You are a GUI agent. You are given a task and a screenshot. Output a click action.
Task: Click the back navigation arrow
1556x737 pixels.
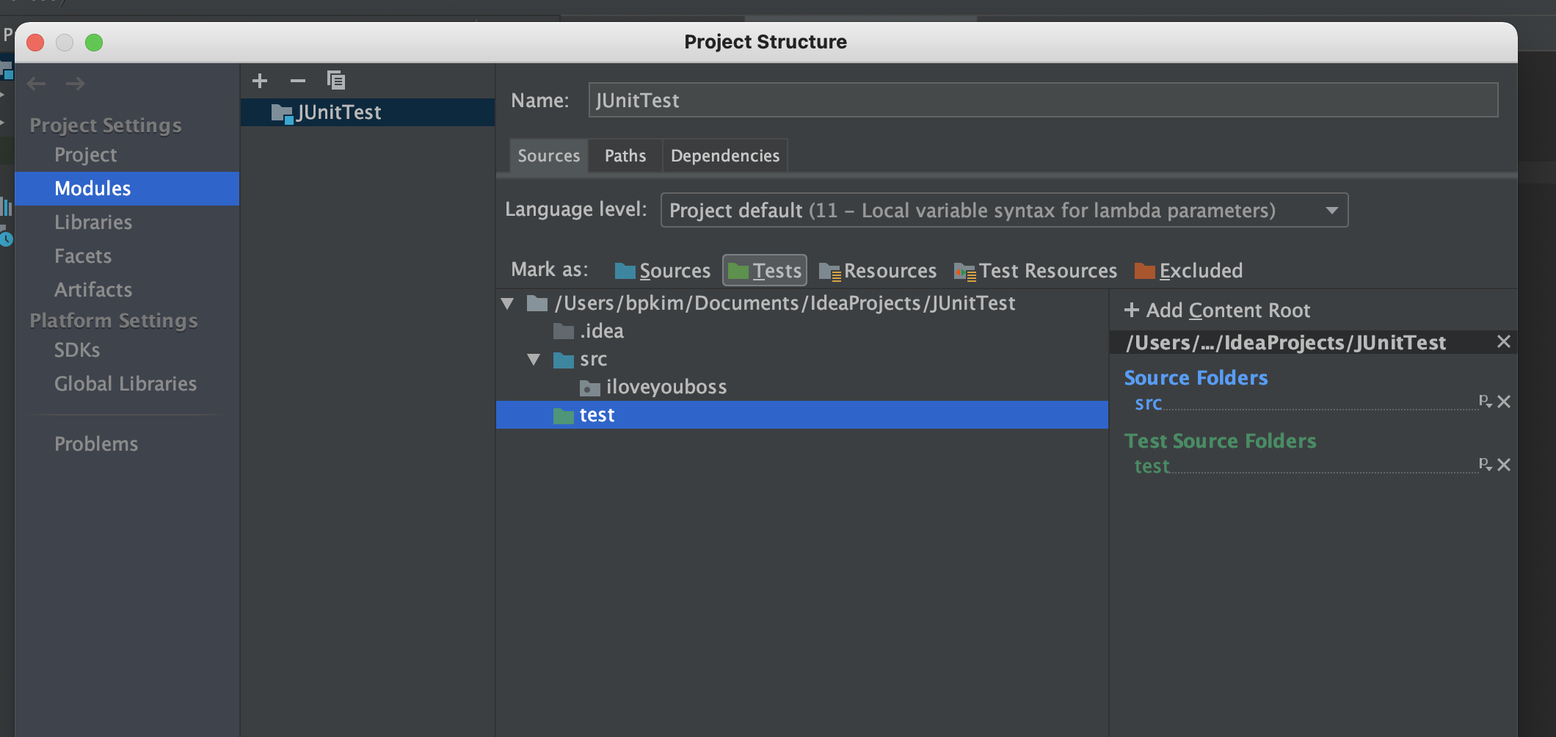36,84
